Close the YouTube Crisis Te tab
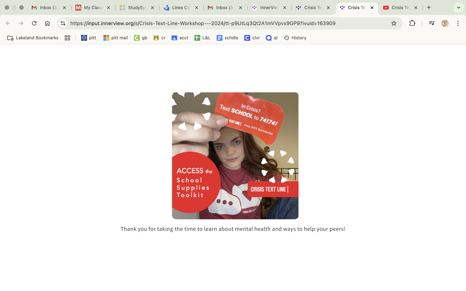Image resolution: width=466 pixels, height=291 pixels. coord(416,8)
